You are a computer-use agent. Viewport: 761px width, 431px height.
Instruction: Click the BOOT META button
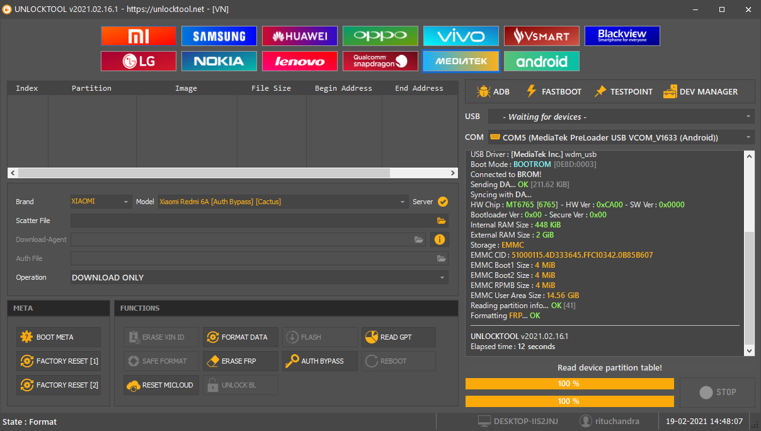coord(59,337)
